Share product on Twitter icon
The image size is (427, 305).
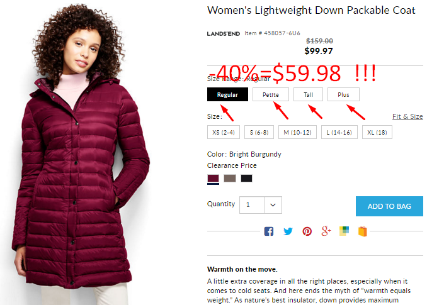[288, 231]
